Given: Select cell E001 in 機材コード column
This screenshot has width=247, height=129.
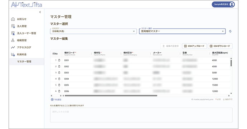Looking at the screenshot, I should (77, 60).
